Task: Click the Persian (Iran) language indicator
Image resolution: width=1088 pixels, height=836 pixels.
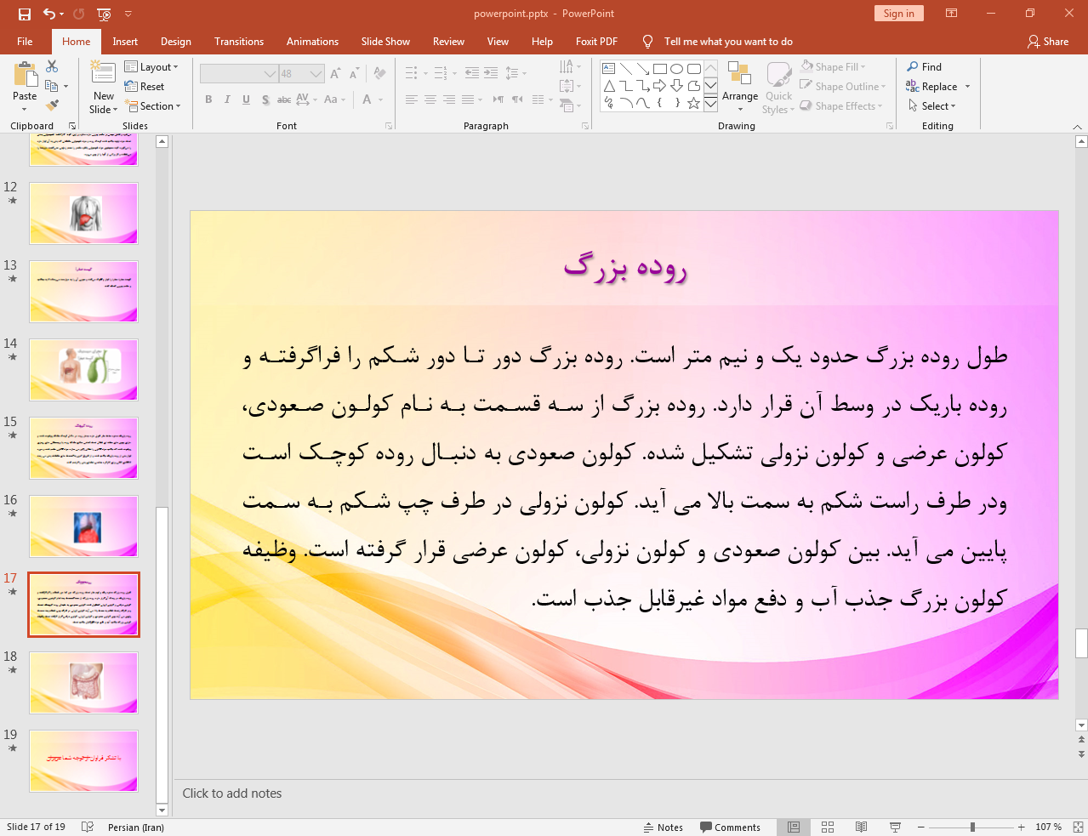Action: (136, 827)
